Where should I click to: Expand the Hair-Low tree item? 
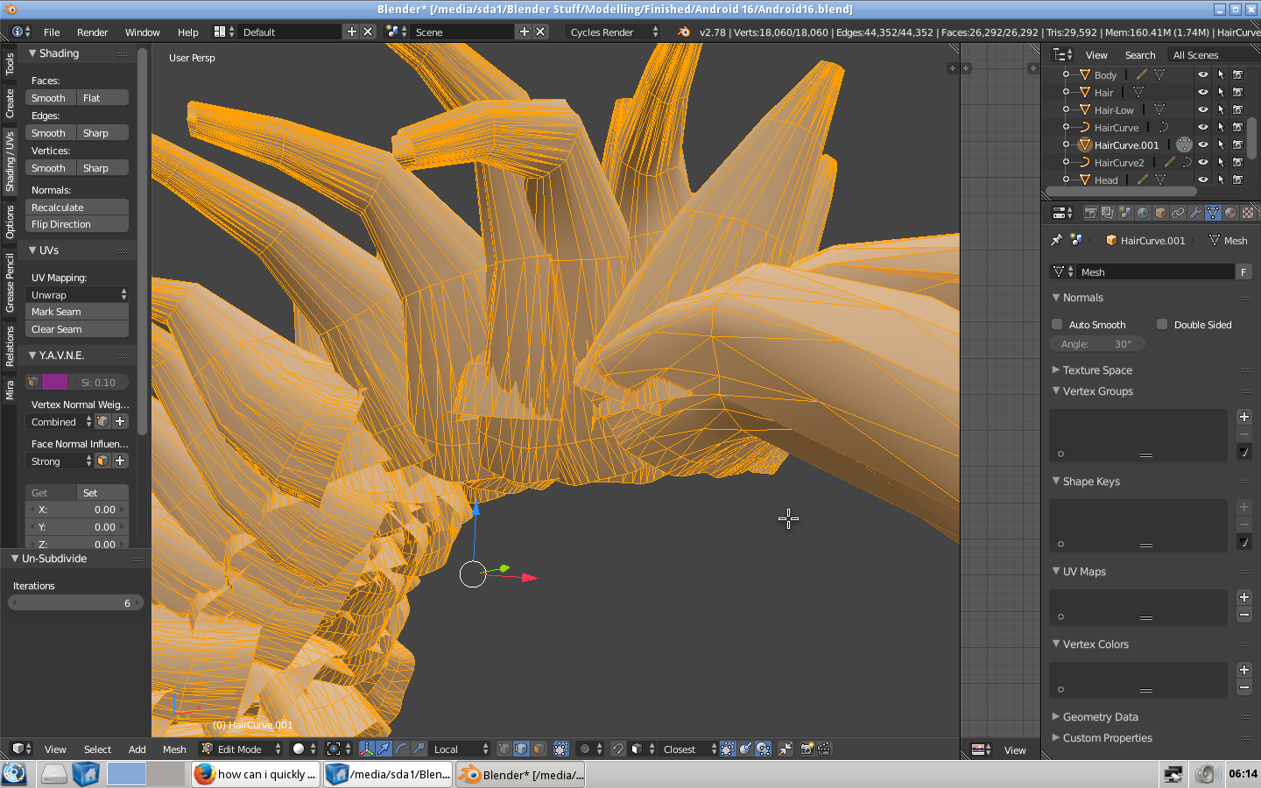(1066, 109)
